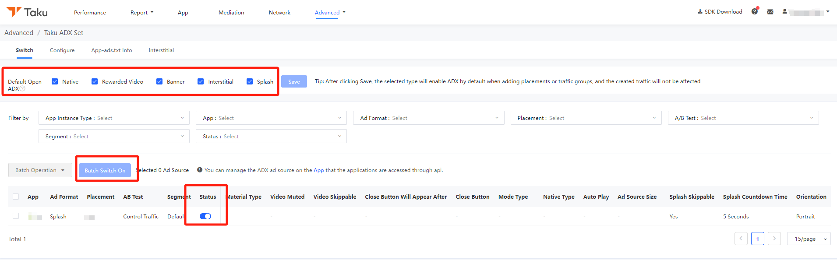Switch to the App-ads.txt Info tab
This screenshot has width=837, height=260.
tap(112, 50)
